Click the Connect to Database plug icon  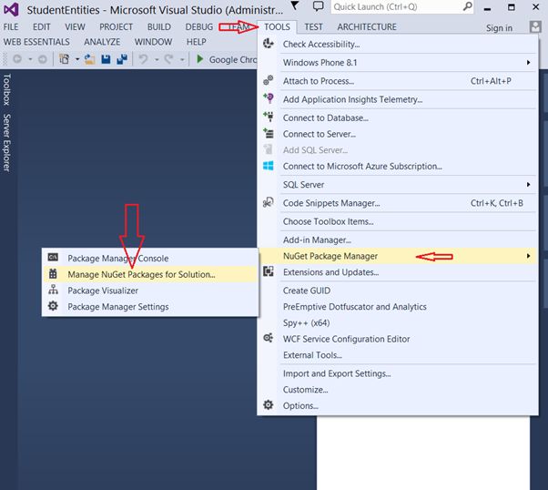(269, 117)
